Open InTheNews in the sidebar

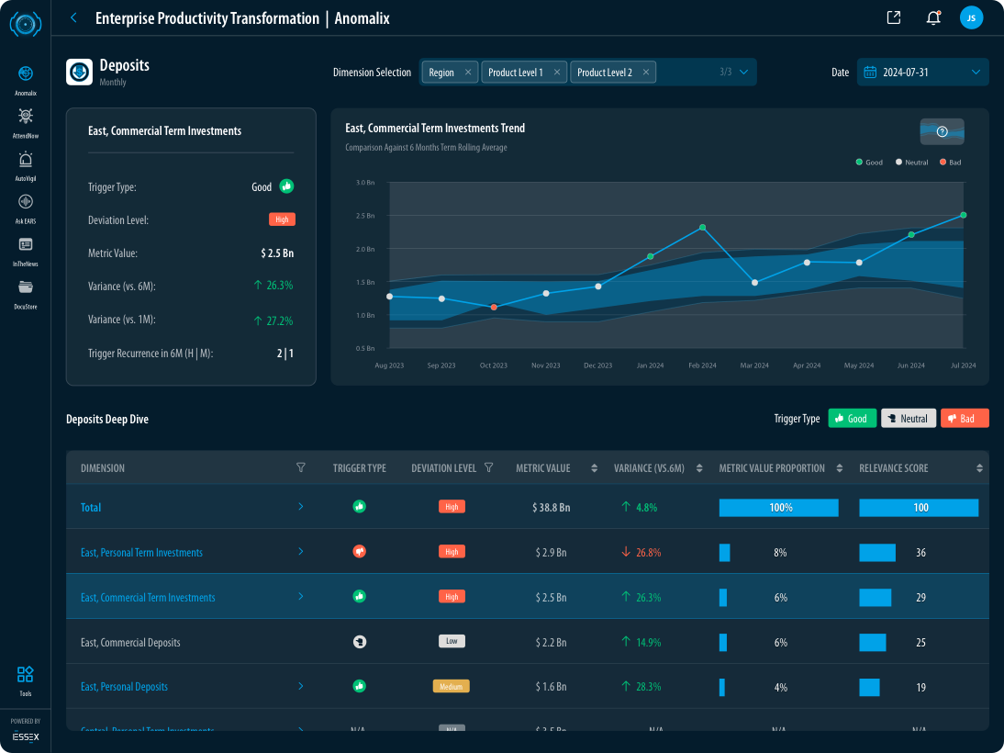[x=26, y=245]
